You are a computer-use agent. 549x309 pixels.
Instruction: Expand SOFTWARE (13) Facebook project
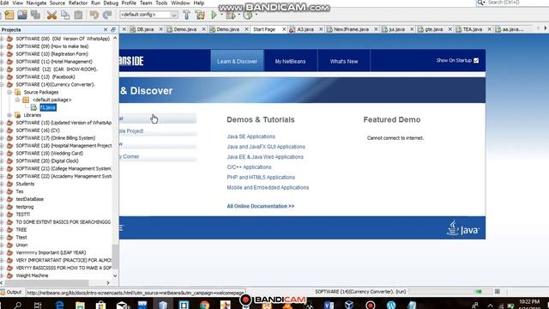2,76
